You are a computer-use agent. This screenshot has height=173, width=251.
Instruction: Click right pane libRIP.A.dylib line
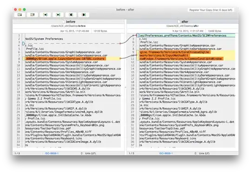(x=170, y=108)
